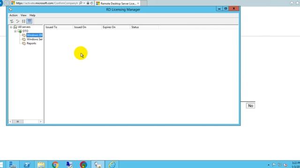Click the browser address bar URL
Screen dimensions: 300x168
pyautogui.click(x=47, y=3)
